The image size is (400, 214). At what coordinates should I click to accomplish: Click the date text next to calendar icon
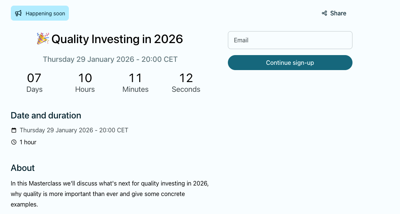[x=74, y=130]
